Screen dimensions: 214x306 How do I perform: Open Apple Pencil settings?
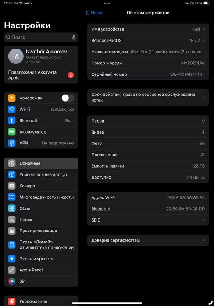pyautogui.click(x=41, y=270)
